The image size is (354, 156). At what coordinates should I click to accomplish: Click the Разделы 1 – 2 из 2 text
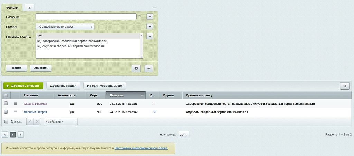tap(338, 134)
